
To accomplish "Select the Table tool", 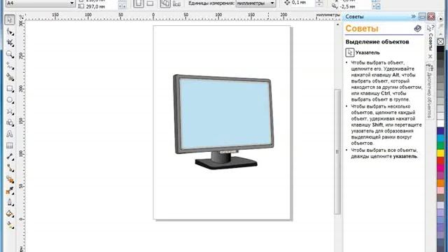I will click(x=10, y=146).
